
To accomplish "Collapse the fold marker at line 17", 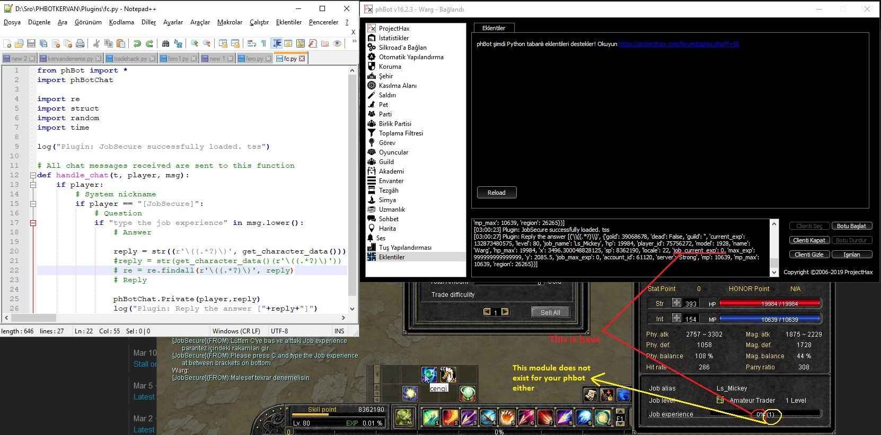I will click(33, 223).
